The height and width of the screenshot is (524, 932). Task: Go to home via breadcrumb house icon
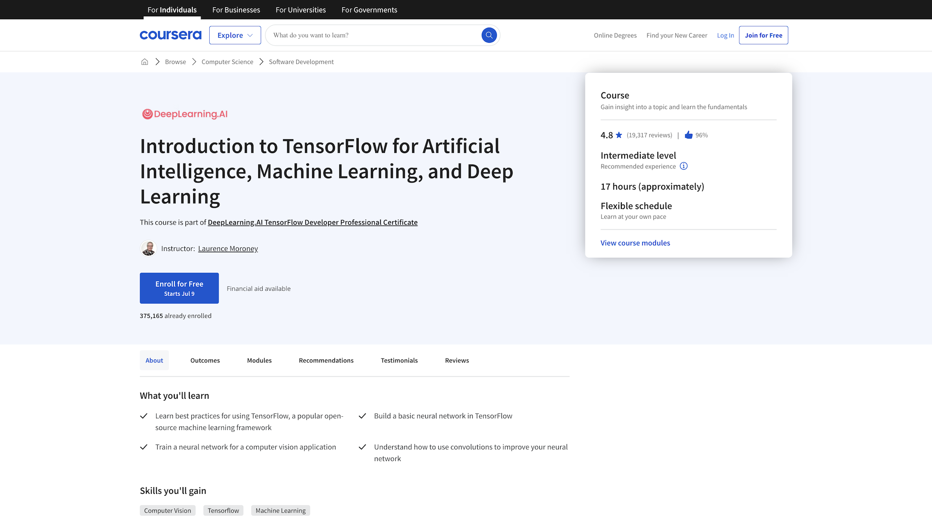click(145, 62)
